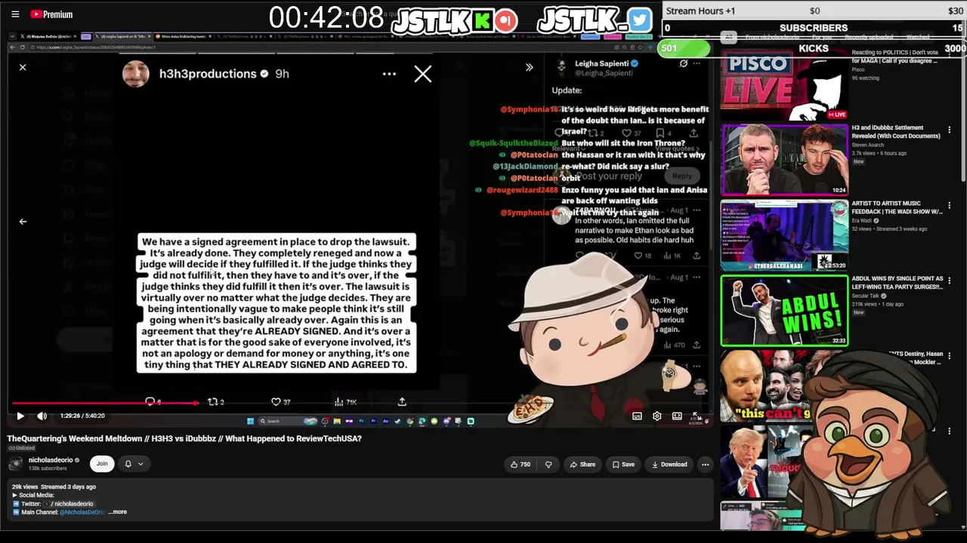Open the nicholasdeorio channel avatar
This screenshot has height=543, width=967.
[15, 464]
